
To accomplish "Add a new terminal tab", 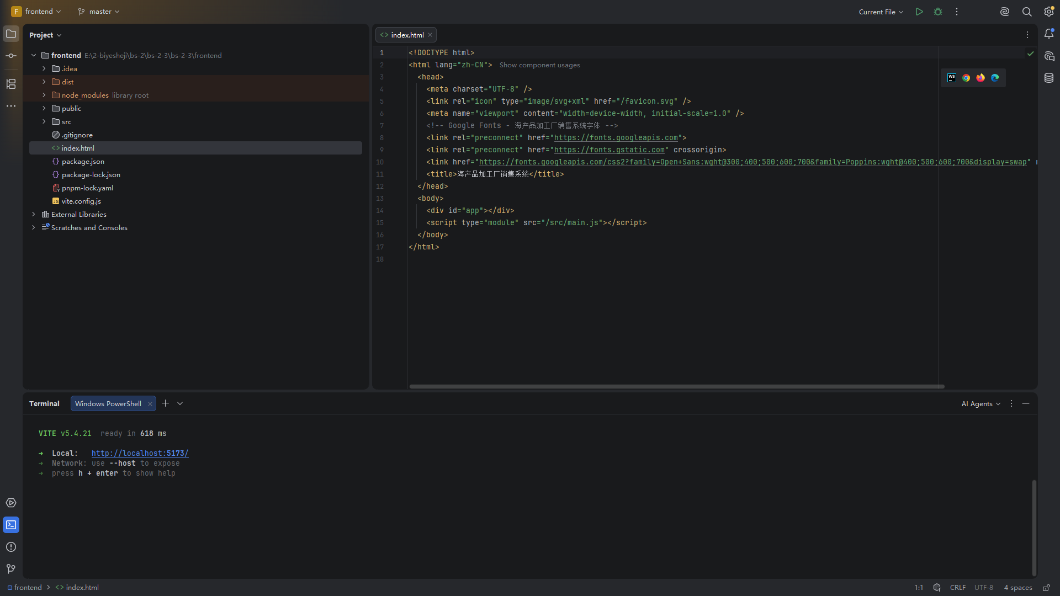I will [165, 403].
